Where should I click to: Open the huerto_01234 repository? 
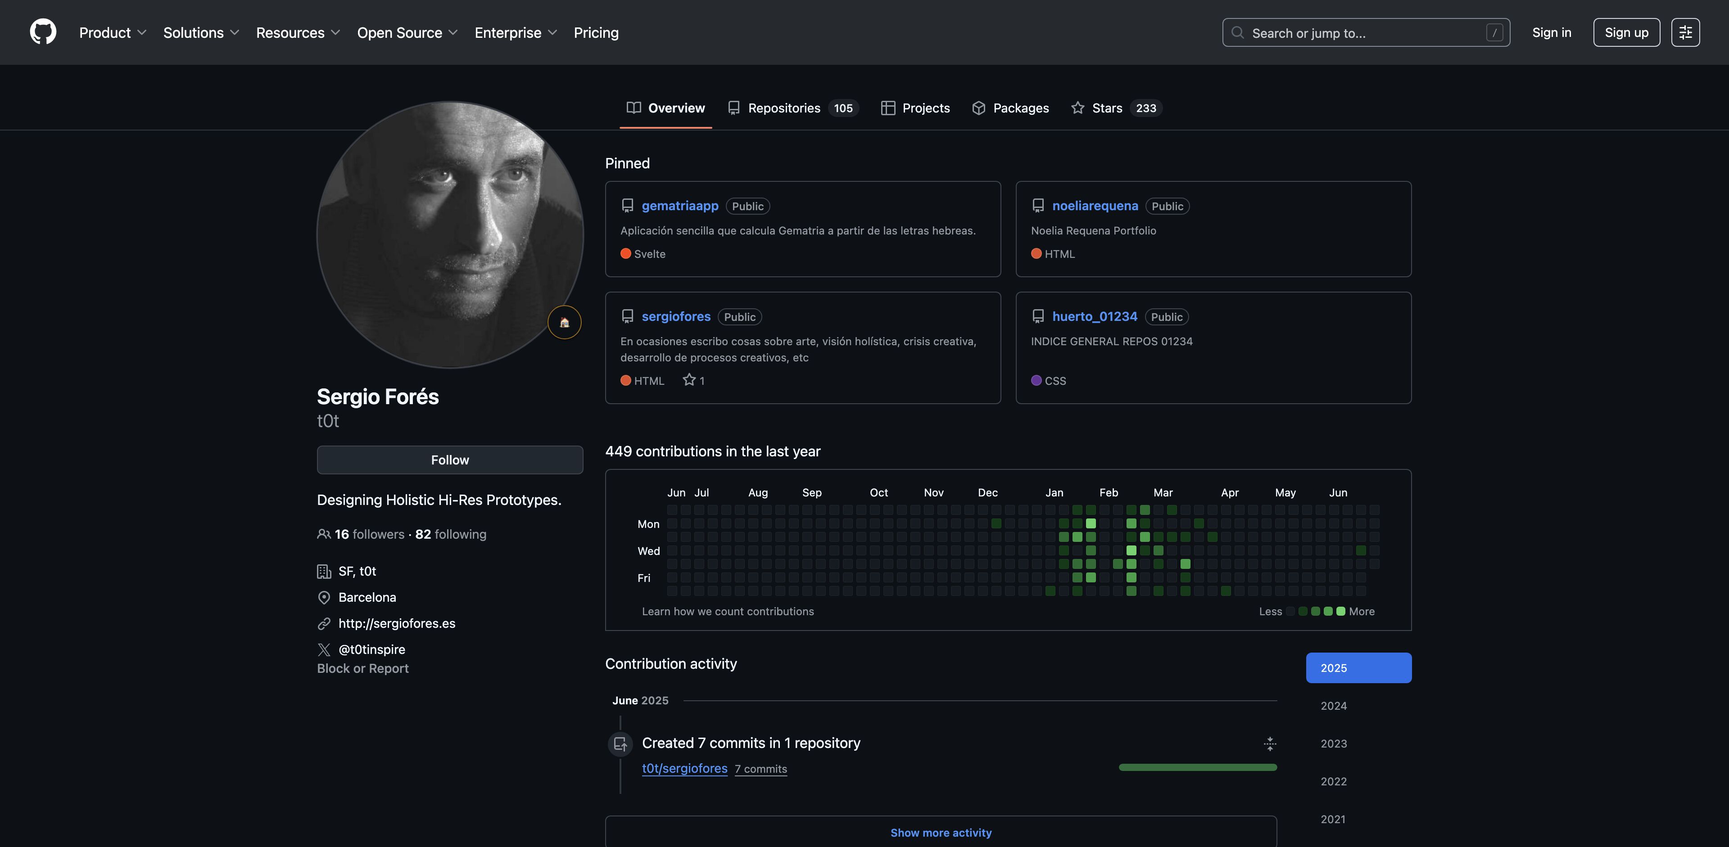(x=1095, y=316)
